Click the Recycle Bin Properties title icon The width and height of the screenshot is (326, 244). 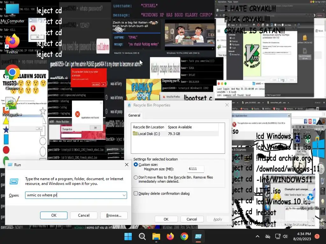pyautogui.click(x=129, y=105)
